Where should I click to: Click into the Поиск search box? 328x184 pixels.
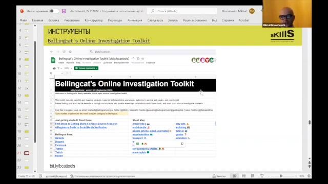(181, 11)
